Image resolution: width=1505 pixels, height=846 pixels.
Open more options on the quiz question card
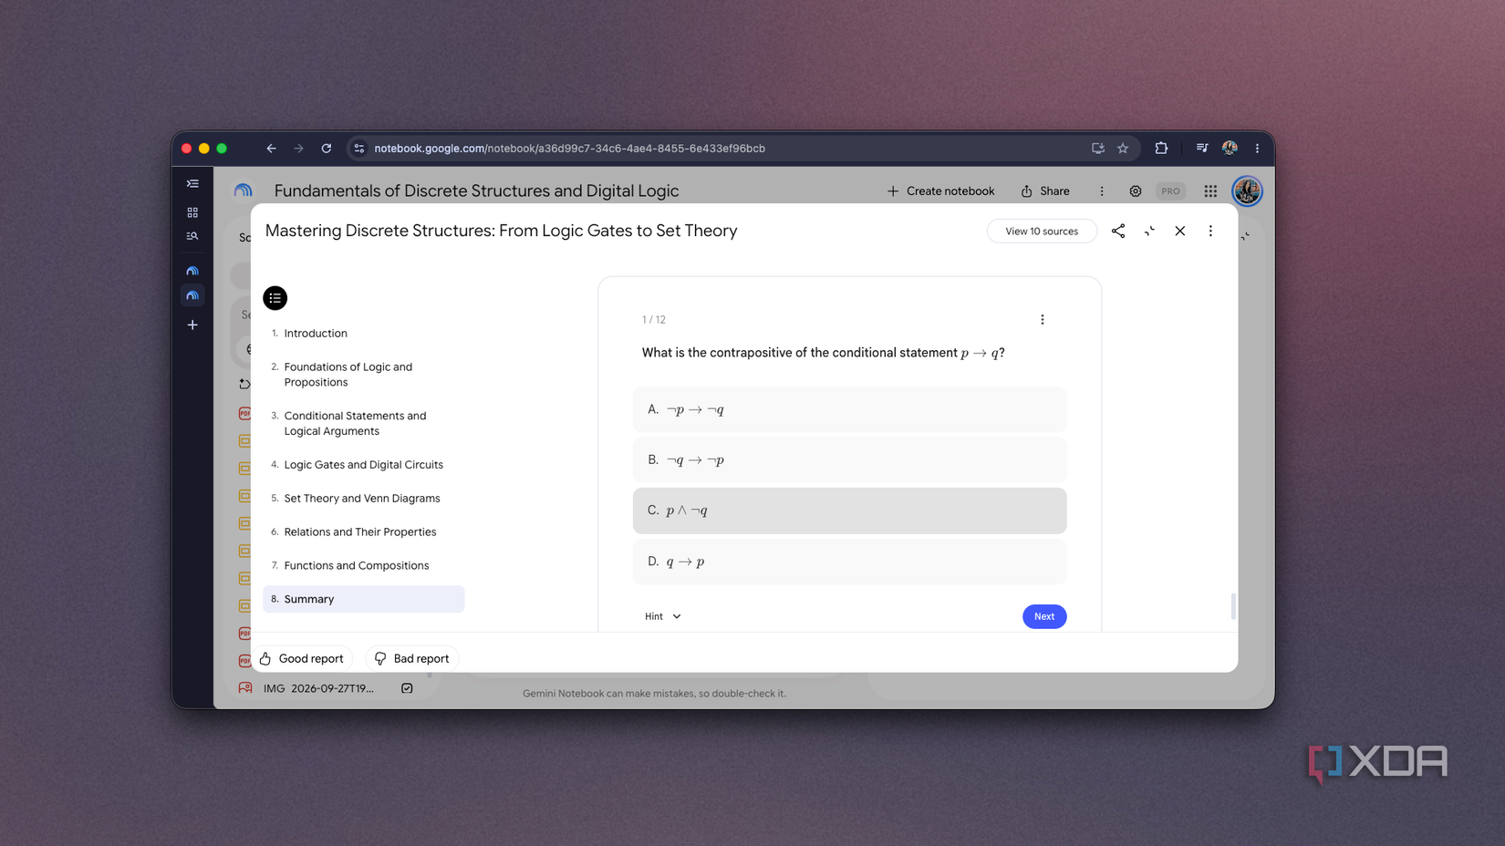[1043, 320]
